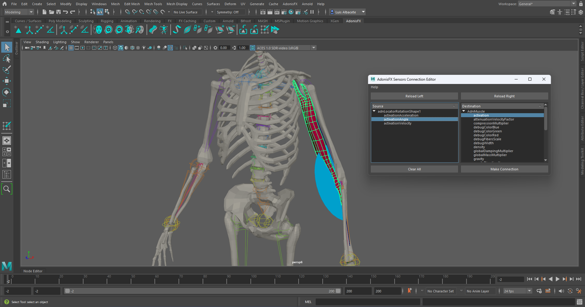585x307 pixels.
Task: Open Help menu in Sensors Connection Editor
Action: pyautogui.click(x=374, y=87)
